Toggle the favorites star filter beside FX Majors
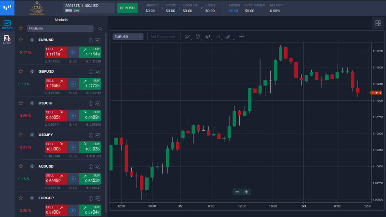This screenshot has height=217, width=386. (x=21, y=28)
